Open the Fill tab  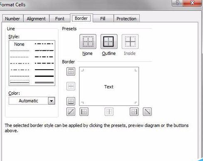point(103,19)
